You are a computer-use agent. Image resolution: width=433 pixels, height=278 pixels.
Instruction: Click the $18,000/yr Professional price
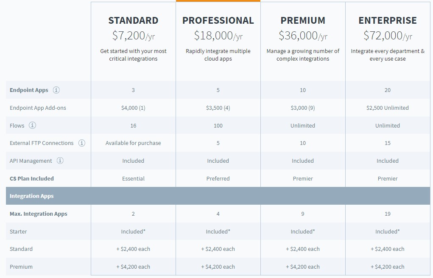(x=218, y=36)
